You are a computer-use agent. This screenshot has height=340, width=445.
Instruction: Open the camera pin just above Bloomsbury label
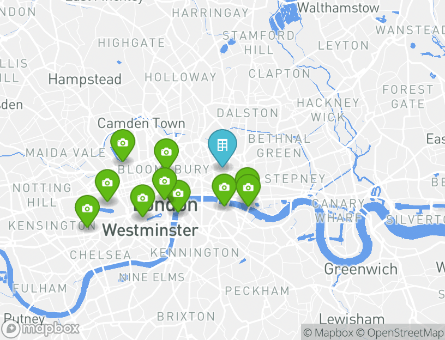pos(166,153)
